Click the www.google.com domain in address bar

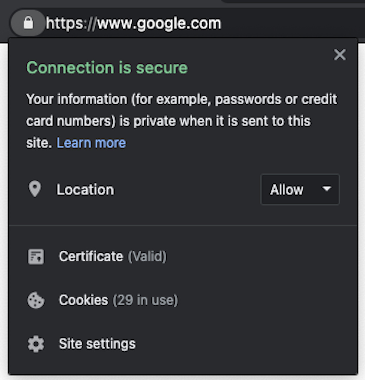pyautogui.click(x=159, y=23)
